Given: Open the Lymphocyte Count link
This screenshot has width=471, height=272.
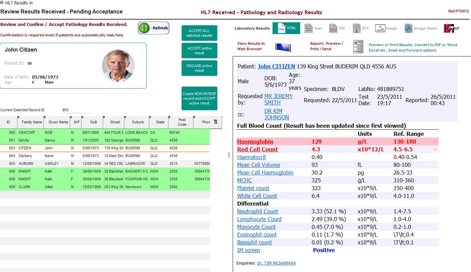Looking at the screenshot, I should point(259,219).
